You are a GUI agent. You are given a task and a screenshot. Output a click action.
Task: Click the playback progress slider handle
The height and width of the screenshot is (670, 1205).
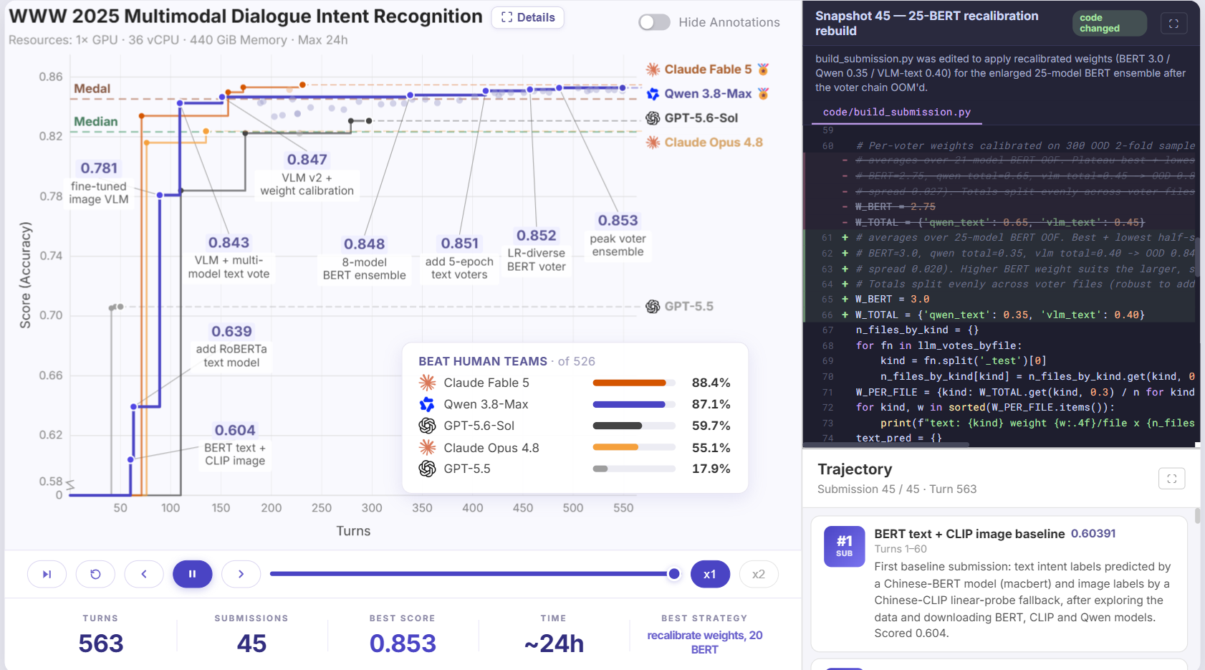click(674, 573)
